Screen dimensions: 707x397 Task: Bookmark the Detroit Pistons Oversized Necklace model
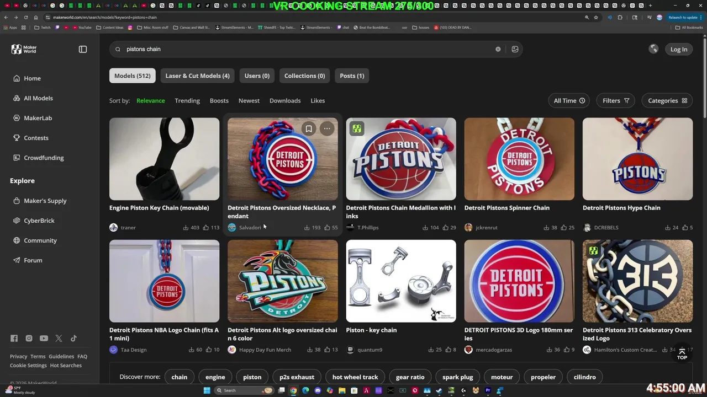click(x=309, y=128)
